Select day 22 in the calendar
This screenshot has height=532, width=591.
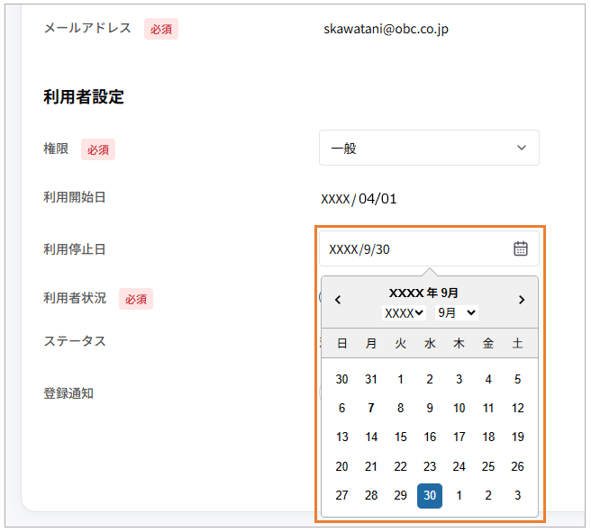[x=400, y=466]
